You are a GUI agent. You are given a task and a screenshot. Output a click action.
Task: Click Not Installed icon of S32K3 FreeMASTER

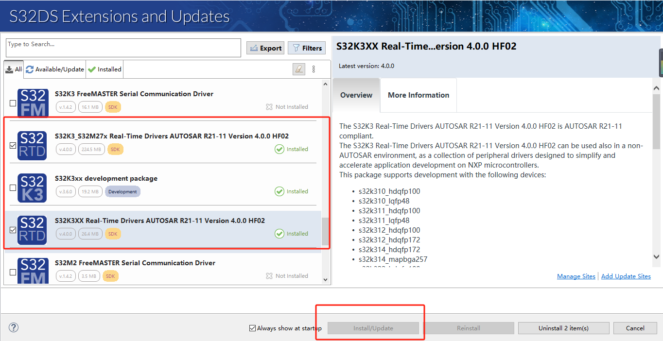click(269, 107)
